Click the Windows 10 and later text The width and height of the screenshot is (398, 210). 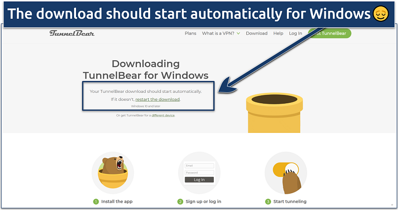(x=146, y=106)
